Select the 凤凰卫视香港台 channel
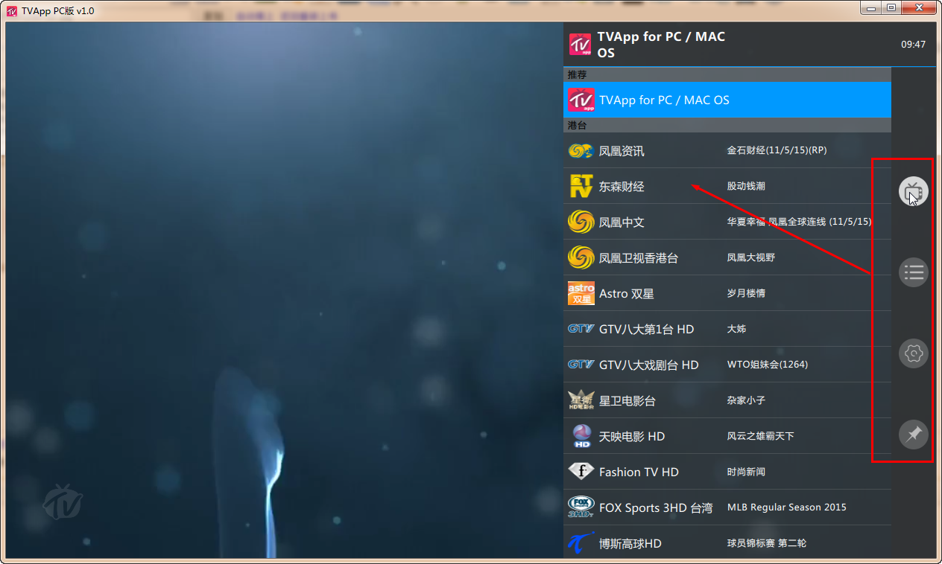This screenshot has width=942, height=564. [671, 257]
